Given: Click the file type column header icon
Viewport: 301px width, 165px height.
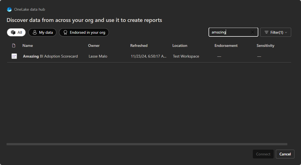Looking at the screenshot, I should click(14, 45).
